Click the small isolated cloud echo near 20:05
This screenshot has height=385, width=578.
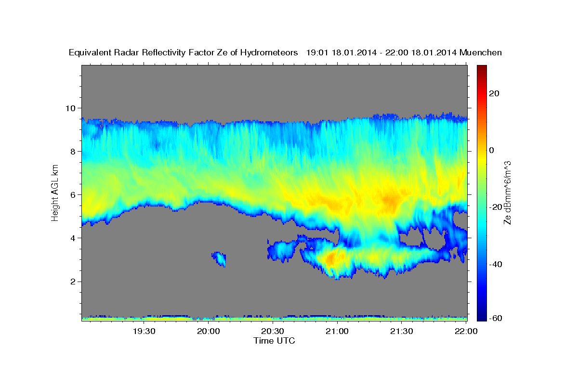219,259
